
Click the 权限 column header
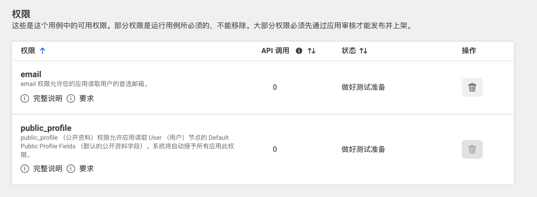click(x=28, y=51)
